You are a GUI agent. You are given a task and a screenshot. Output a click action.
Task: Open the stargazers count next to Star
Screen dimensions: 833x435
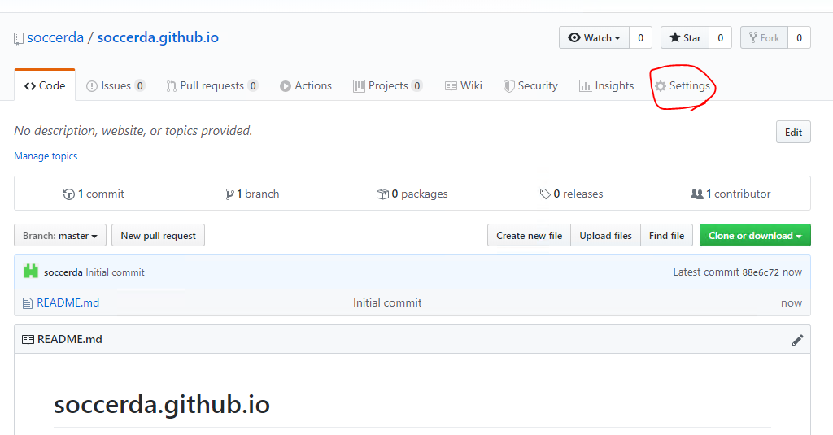pyautogui.click(x=721, y=37)
